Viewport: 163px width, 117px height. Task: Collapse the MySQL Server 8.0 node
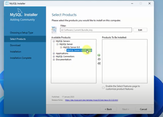61,47
